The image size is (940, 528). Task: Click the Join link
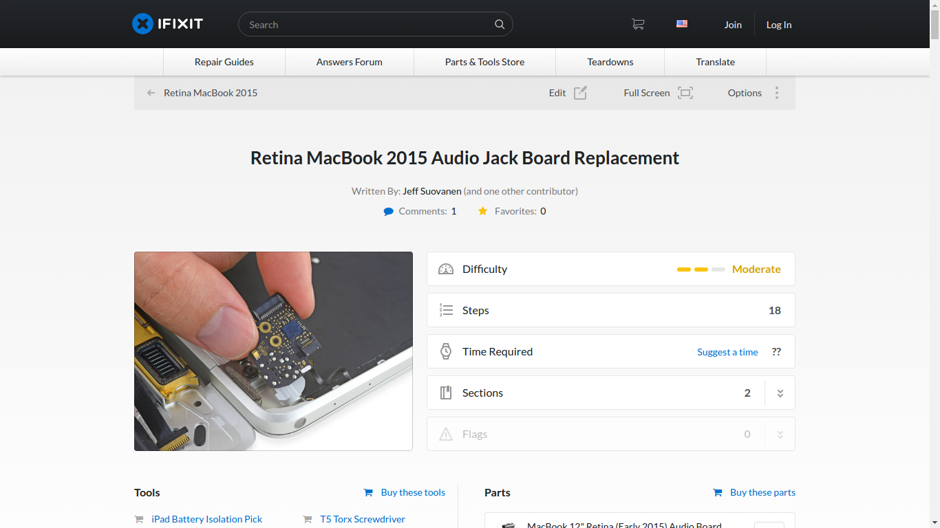pos(733,25)
